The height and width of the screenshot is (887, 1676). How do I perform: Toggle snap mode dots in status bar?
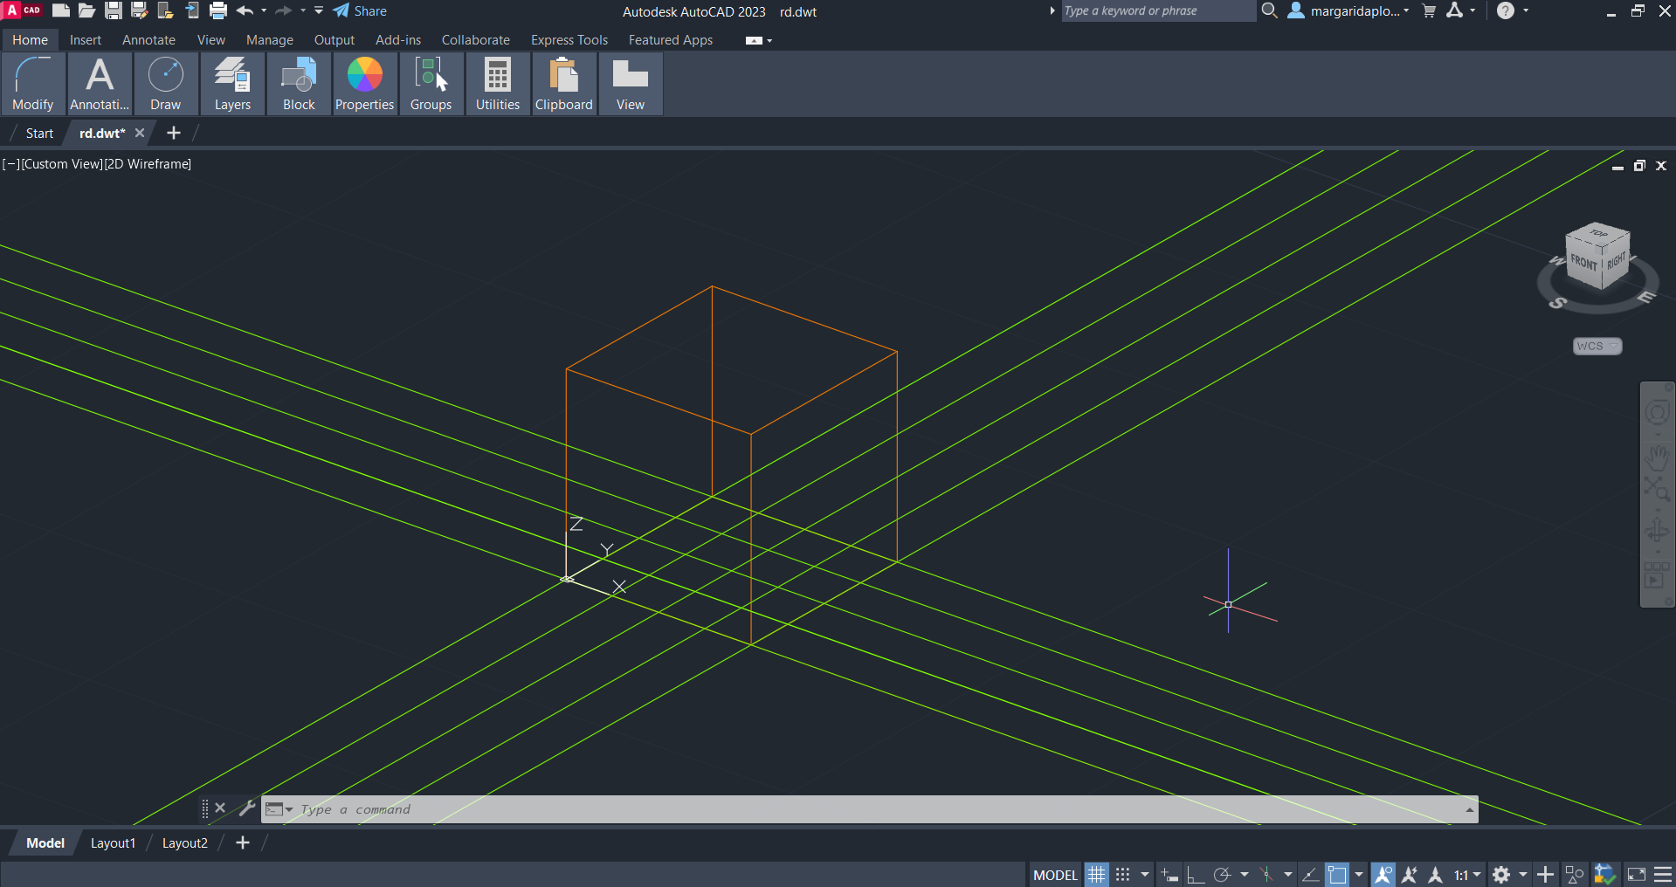[1123, 875]
